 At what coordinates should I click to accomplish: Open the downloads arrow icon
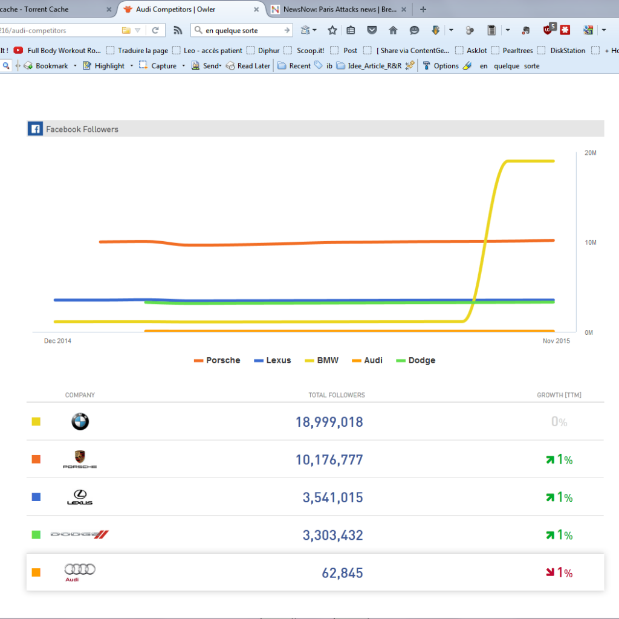click(435, 30)
